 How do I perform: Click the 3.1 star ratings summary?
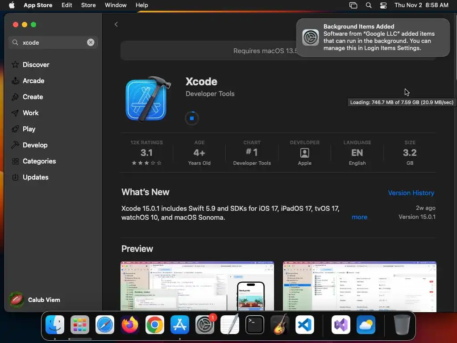[146, 153]
